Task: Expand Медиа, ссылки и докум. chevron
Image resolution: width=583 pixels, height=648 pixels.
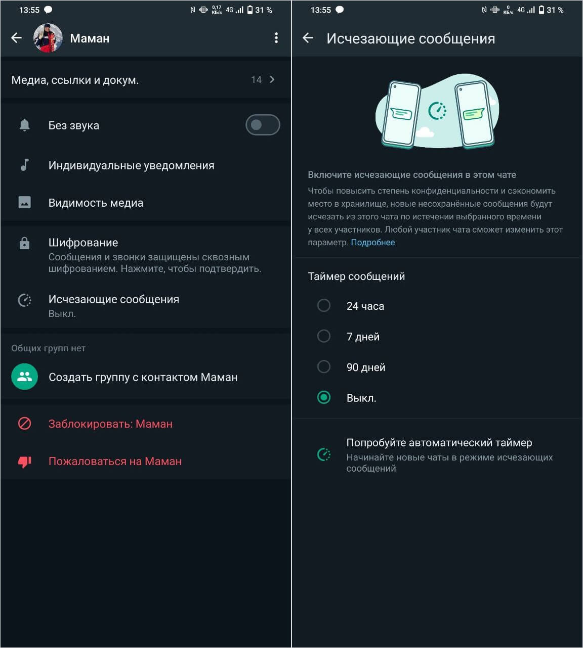Action: [272, 80]
